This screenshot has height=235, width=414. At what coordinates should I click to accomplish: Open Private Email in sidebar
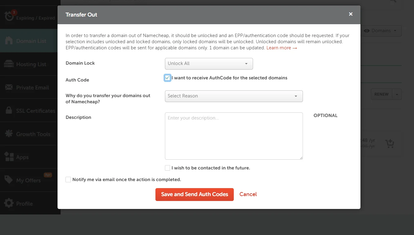[30, 87]
